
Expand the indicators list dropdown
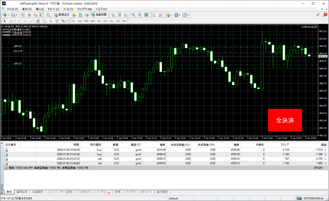click(x=172, y=15)
